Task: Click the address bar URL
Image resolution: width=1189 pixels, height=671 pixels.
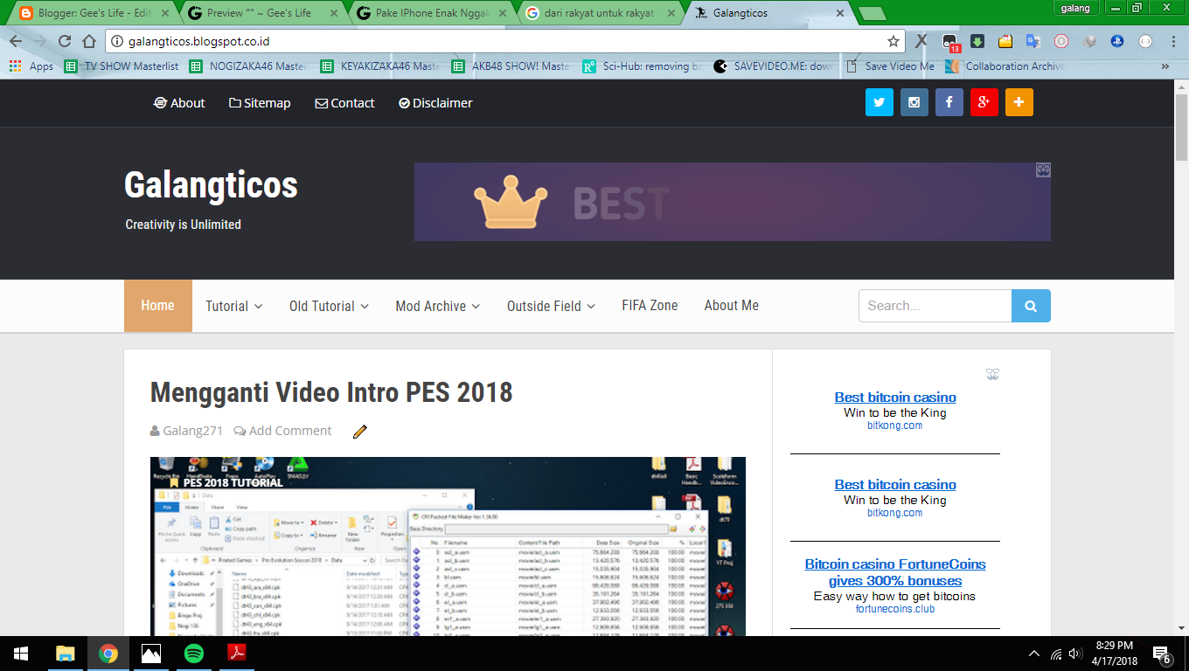Action: pos(199,41)
